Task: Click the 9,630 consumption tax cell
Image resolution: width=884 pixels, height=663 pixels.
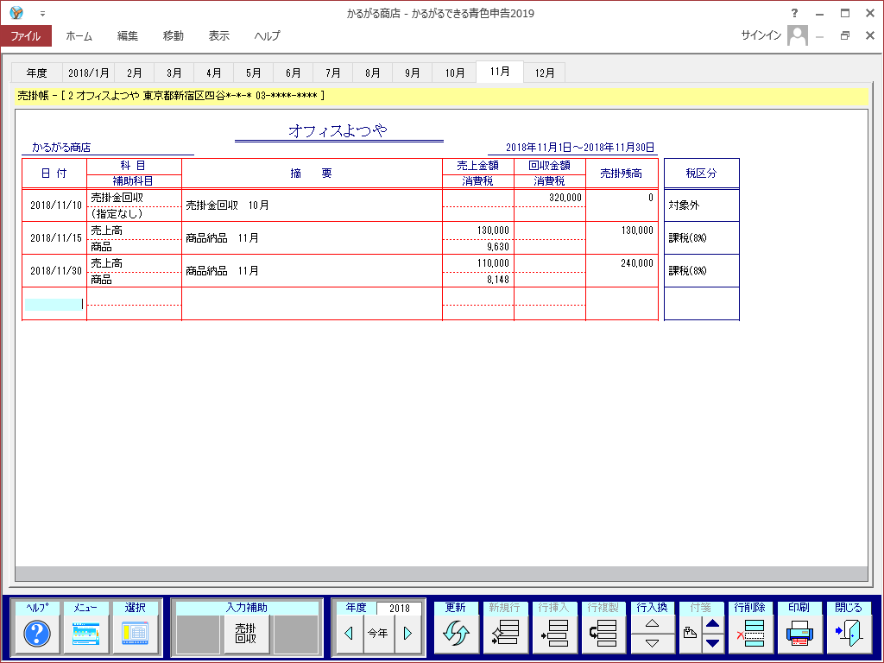Action: tap(478, 247)
